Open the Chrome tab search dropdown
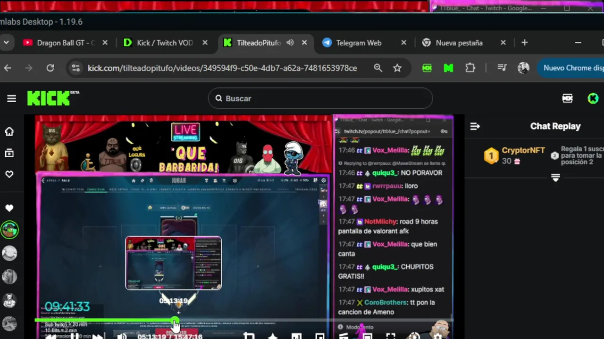604x339 pixels. [x=6, y=43]
